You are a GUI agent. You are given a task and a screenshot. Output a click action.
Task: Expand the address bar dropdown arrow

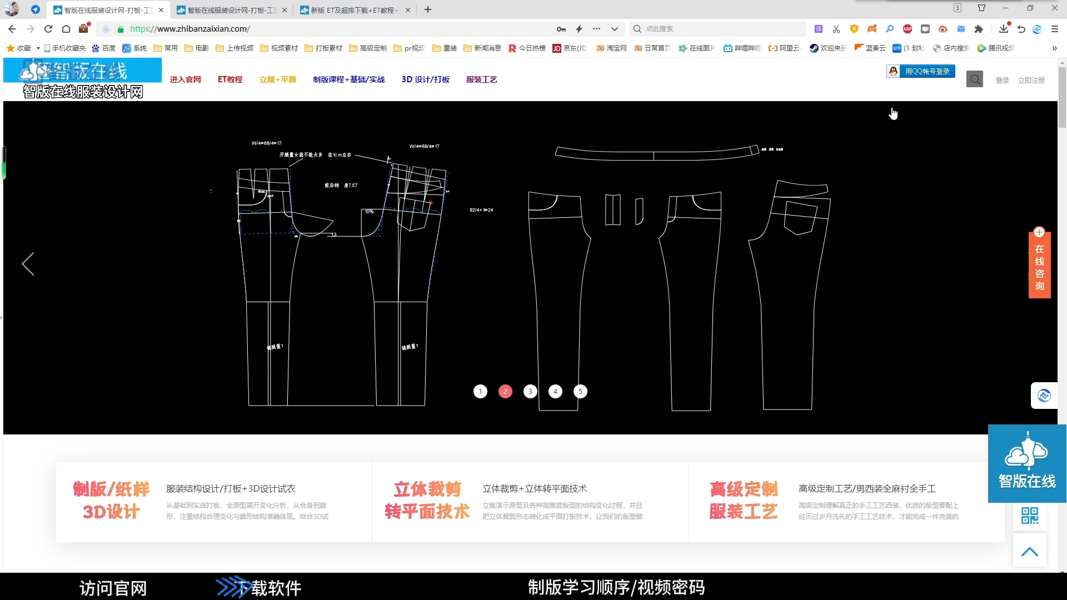(x=614, y=29)
